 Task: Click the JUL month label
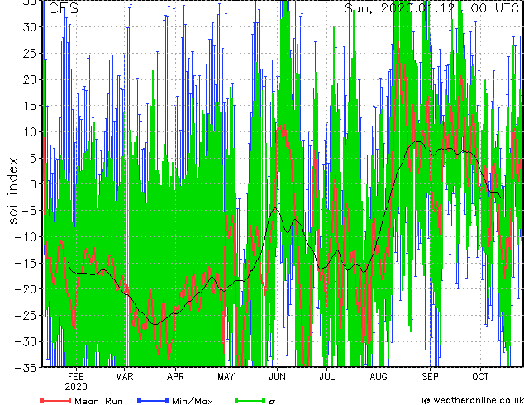click(327, 377)
